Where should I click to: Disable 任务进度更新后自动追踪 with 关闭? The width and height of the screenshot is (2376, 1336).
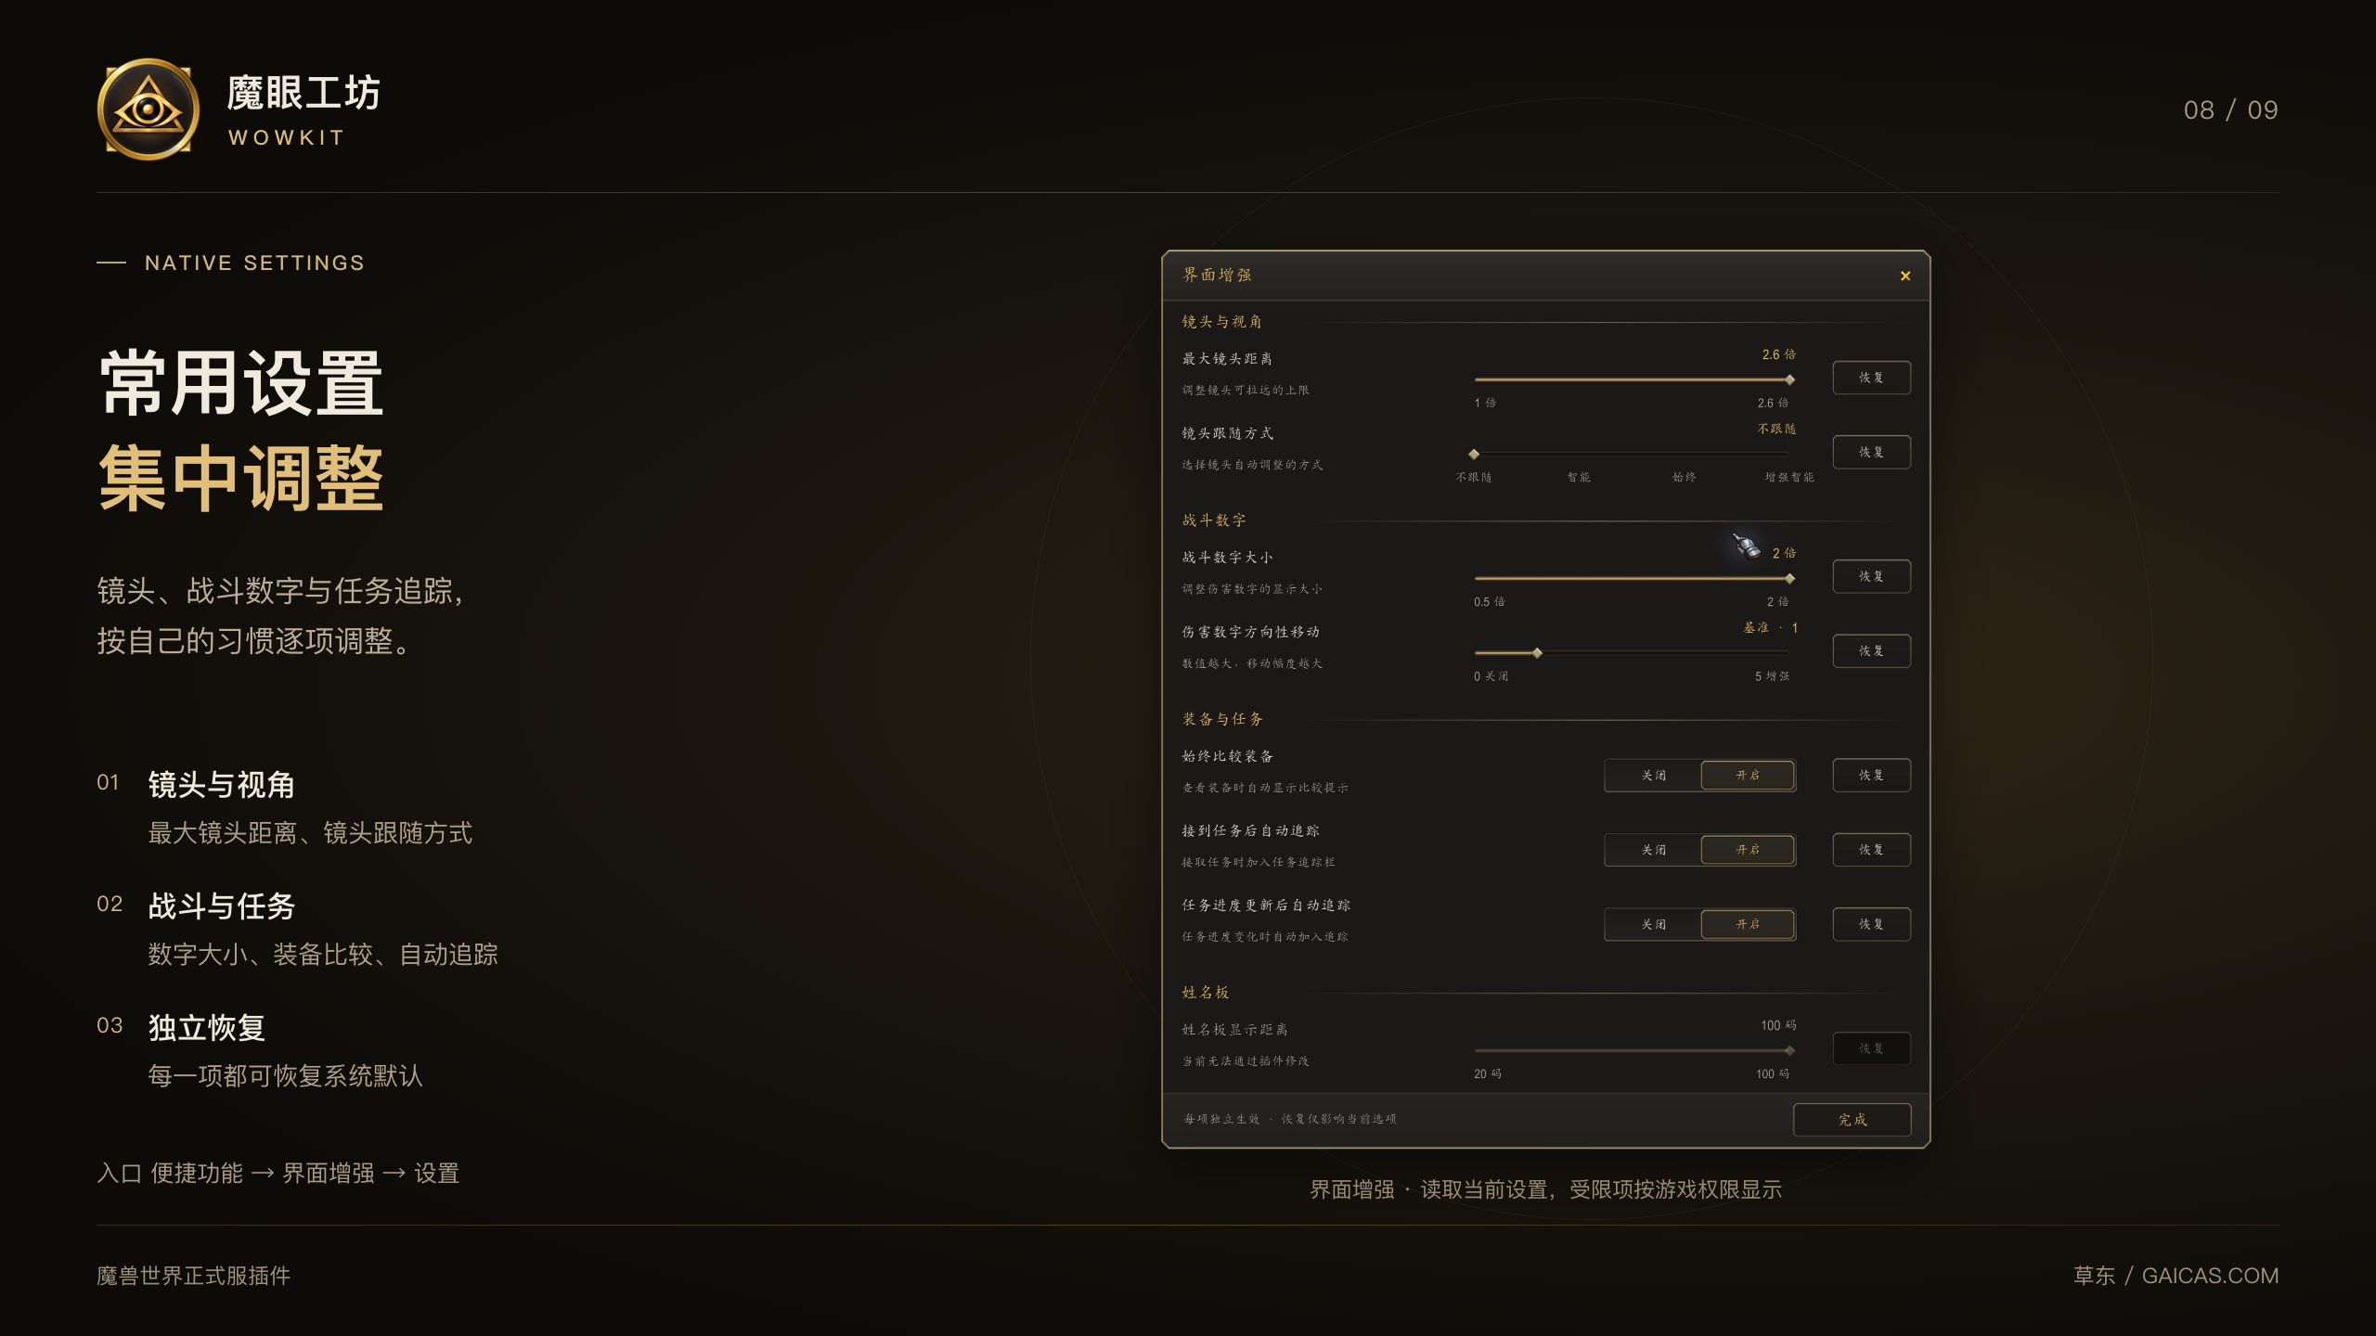pos(1653,924)
